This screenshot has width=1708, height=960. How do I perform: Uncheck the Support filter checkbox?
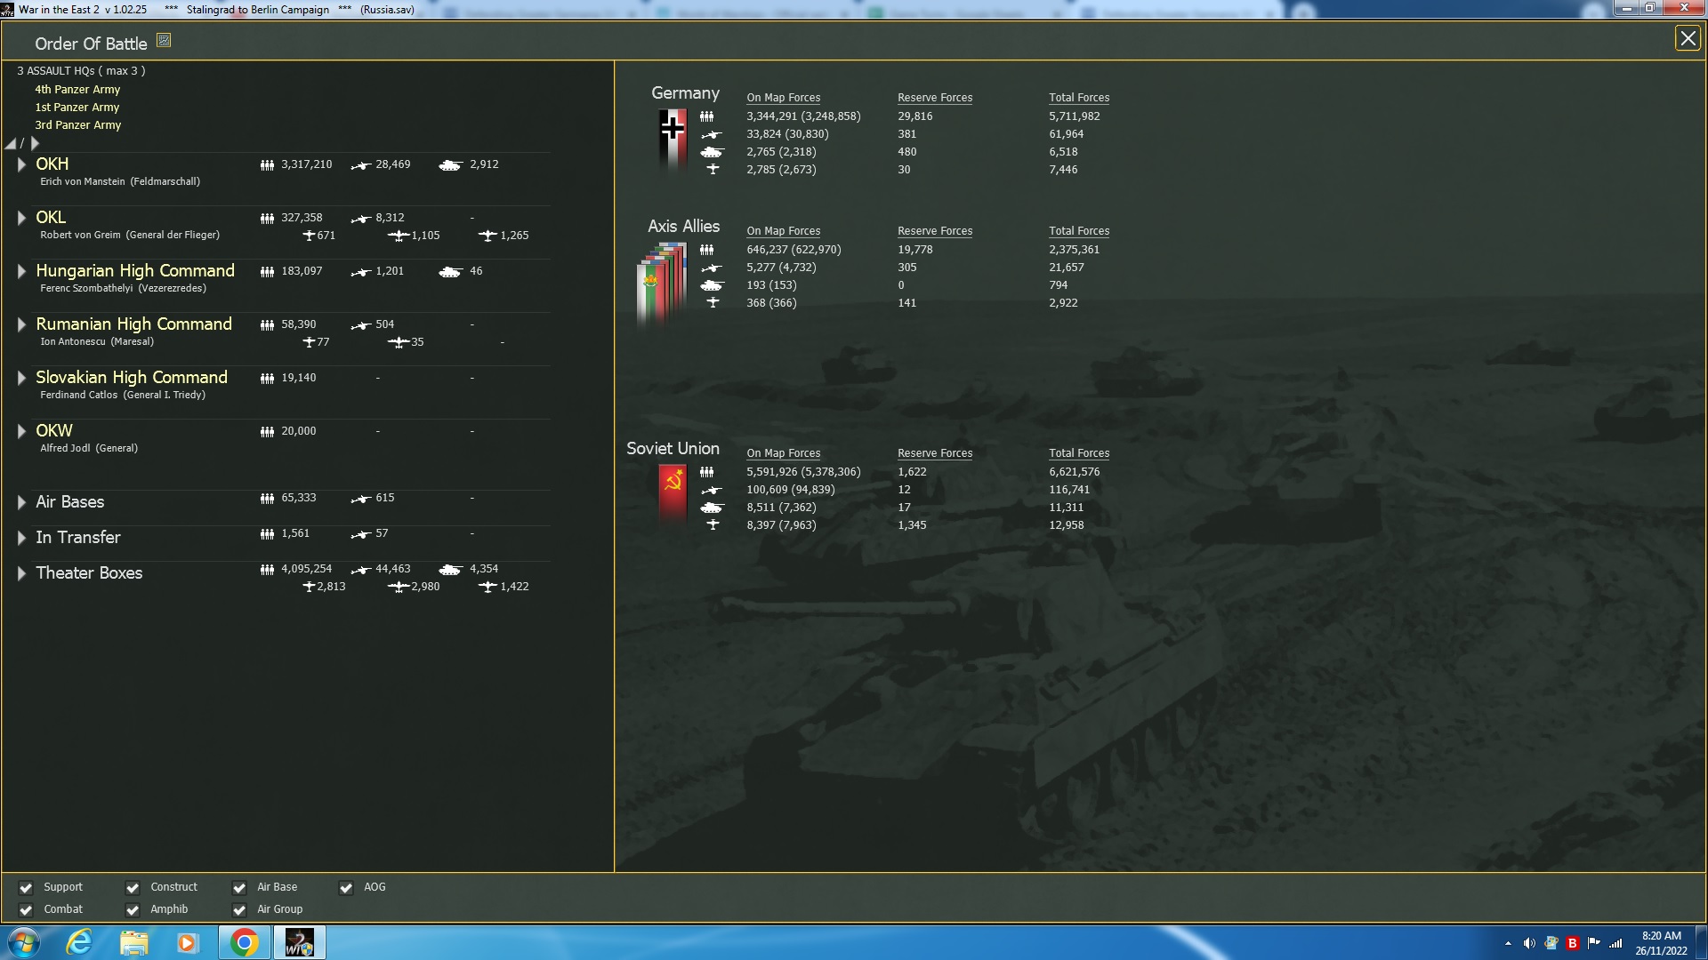point(26,888)
